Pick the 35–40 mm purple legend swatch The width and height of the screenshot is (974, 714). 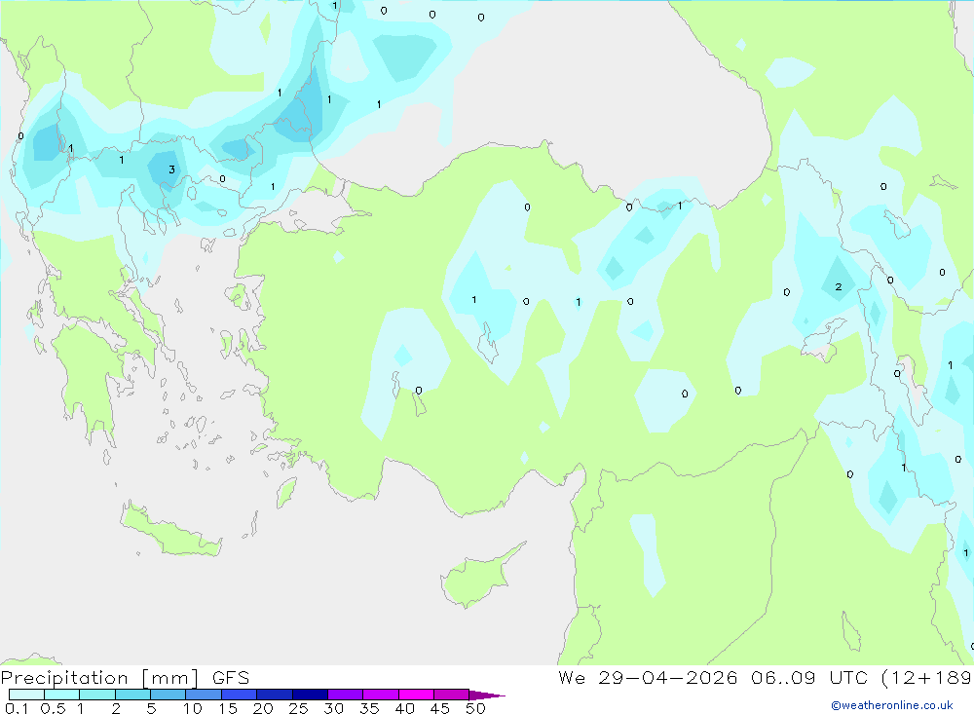point(381,695)
